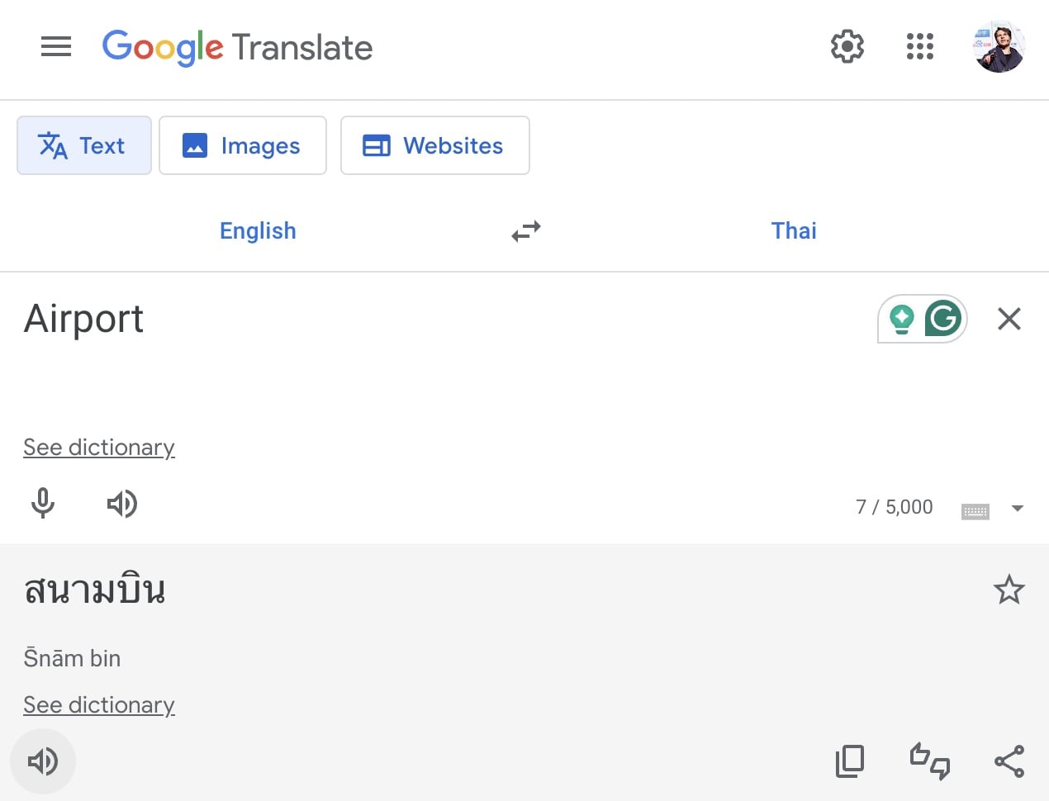Choose the Thai target language
This screenshot has height=801, width=1049.
(x=794, y=231)
